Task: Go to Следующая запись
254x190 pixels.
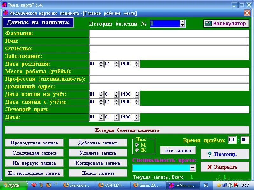Action: click(34, 153)
